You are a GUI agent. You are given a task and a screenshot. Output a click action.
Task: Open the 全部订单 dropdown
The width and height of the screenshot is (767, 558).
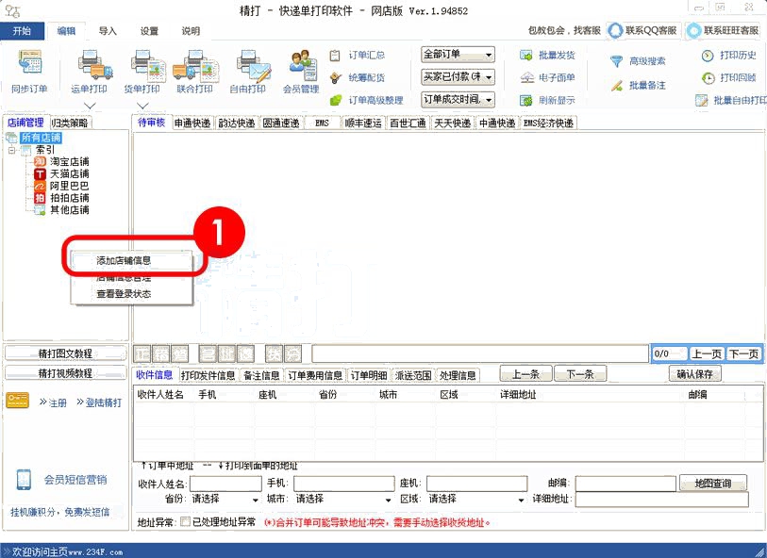click(x=457, y=55)
